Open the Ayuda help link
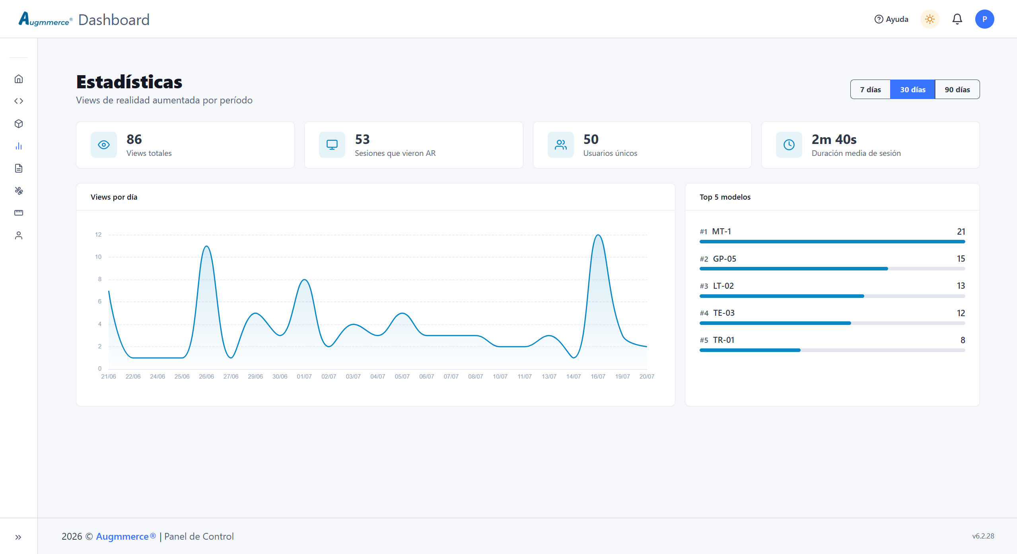The height and width of the screenshot is (554, 1017). (x=891, y=19)
